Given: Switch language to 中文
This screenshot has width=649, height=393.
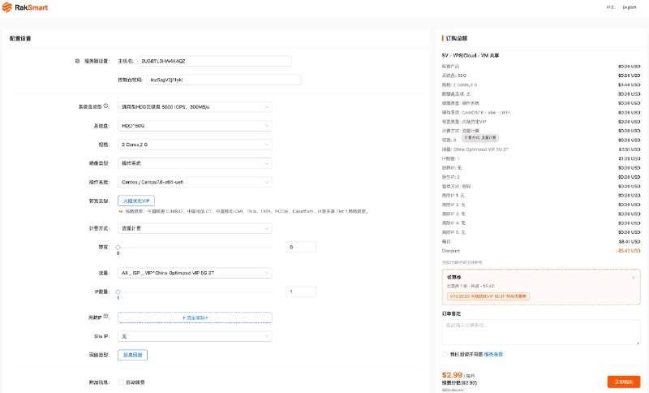Looking at the screenshot, I should click(610, 7).
